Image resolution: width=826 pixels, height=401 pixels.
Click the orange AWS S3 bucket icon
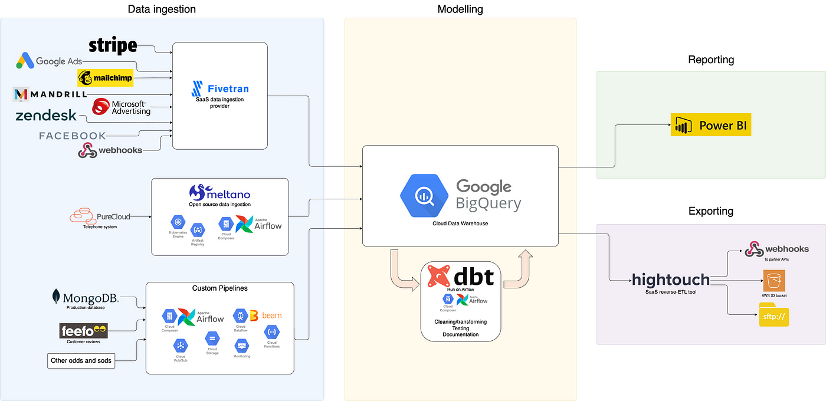tap(774, 281)
